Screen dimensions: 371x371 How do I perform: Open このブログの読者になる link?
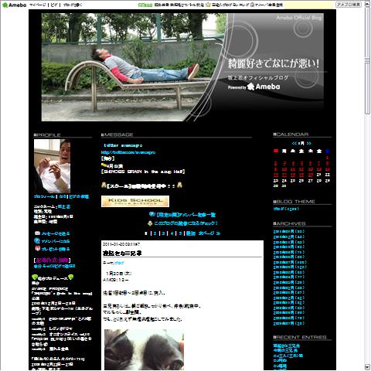tap(185, 223)
